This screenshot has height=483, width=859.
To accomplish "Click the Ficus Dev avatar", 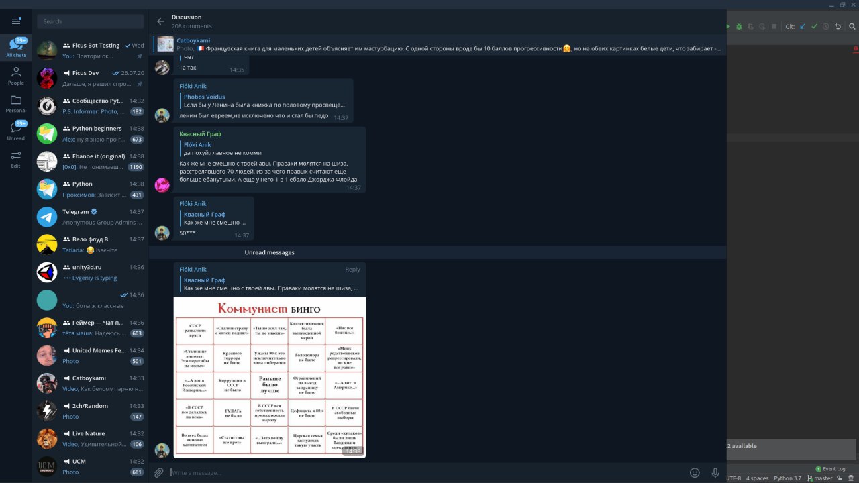I will [47, 78].
